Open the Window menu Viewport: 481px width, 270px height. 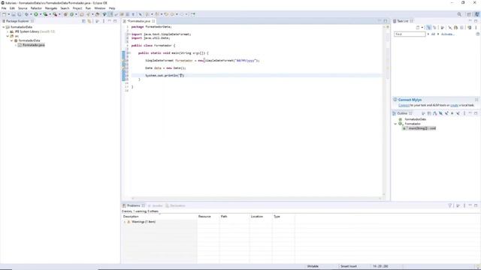100,8
